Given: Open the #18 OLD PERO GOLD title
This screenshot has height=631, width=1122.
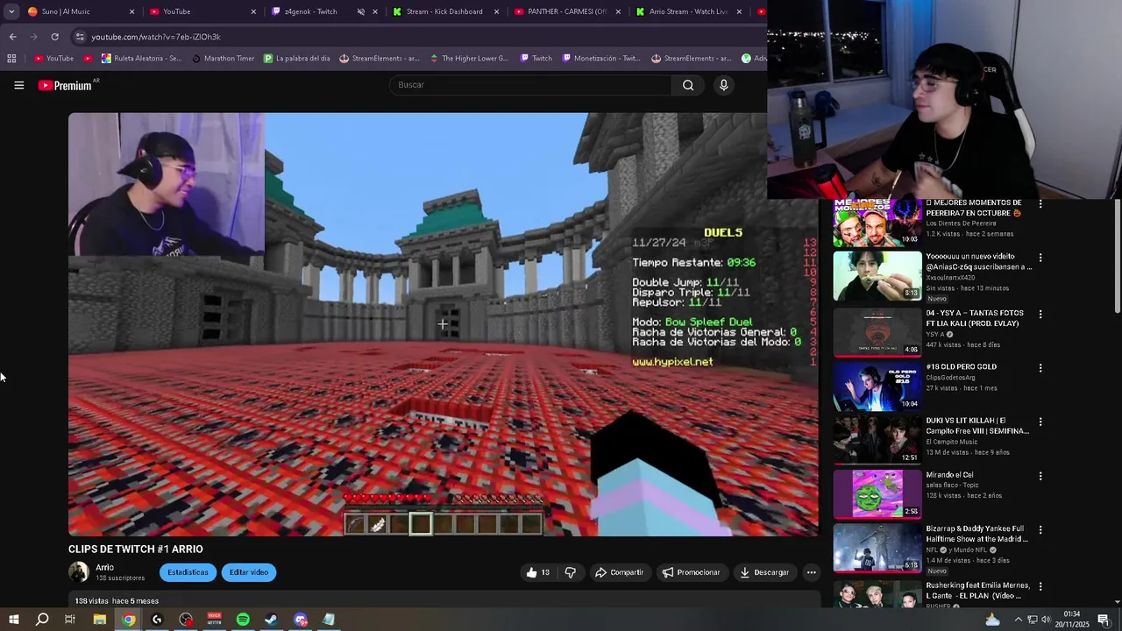Looking at the screenshot, I should (x=961, y=367).
